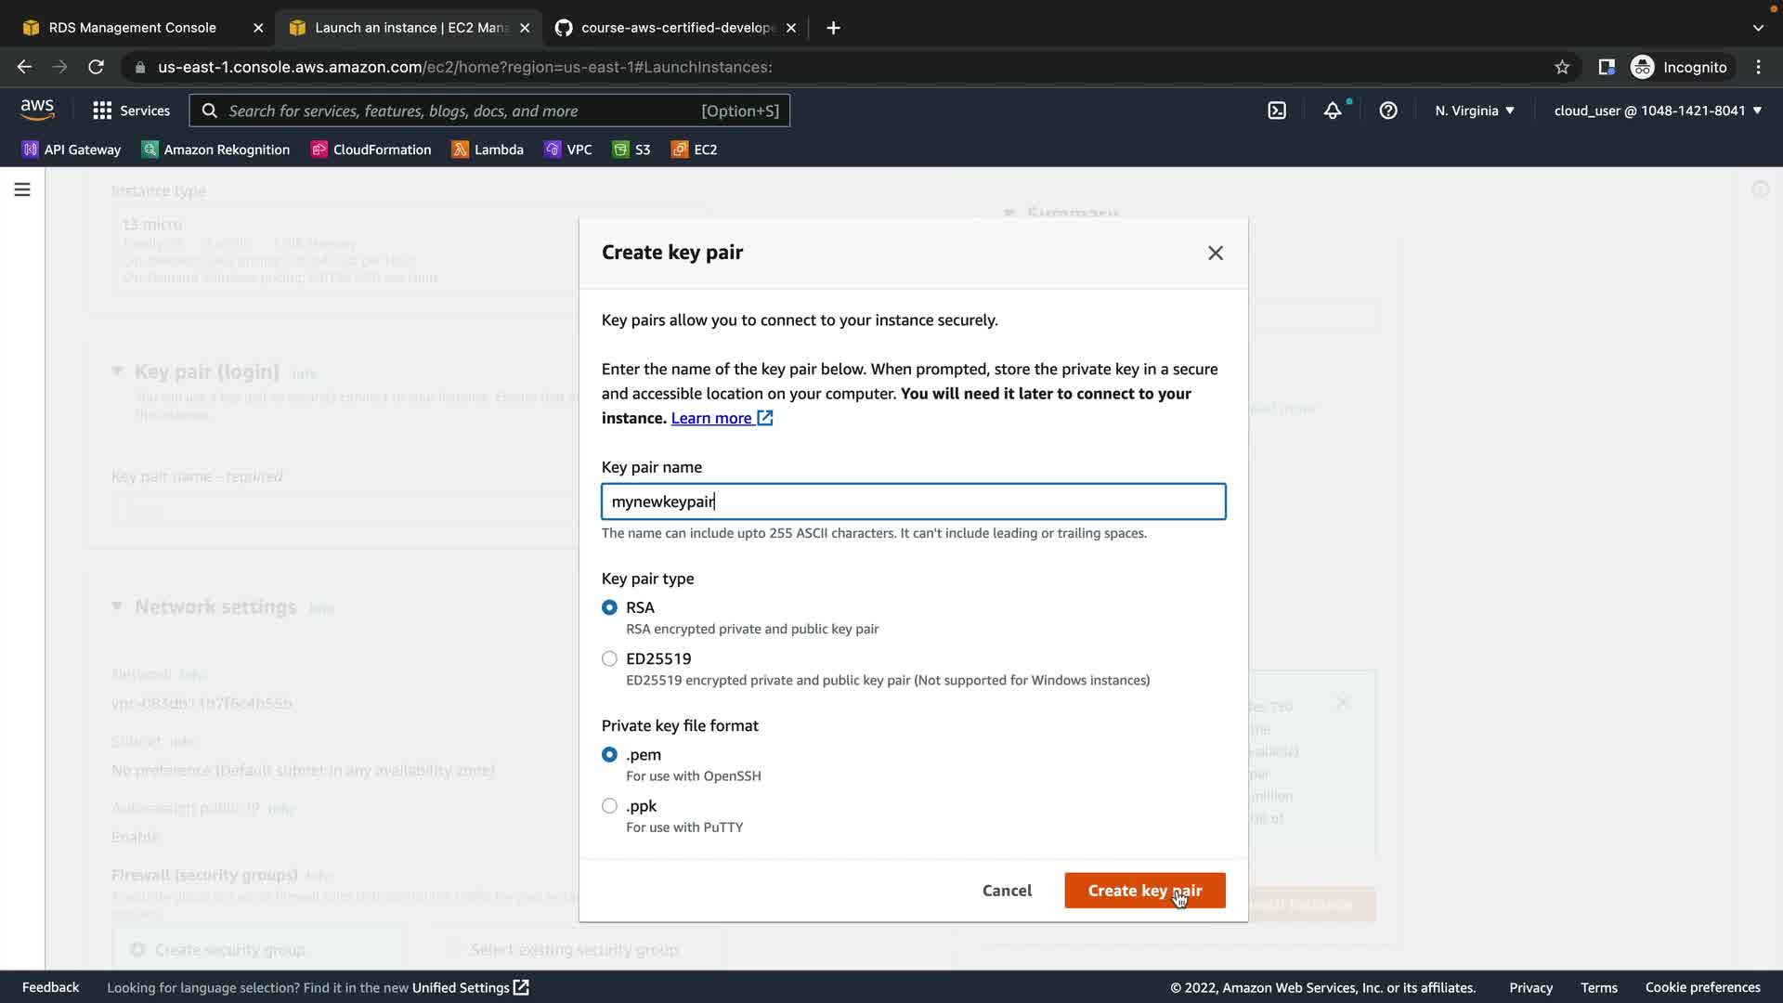Screen dimensions: 1783x1003
Task: Click the AWS logo home icon
Action: [x=37, y=110]
